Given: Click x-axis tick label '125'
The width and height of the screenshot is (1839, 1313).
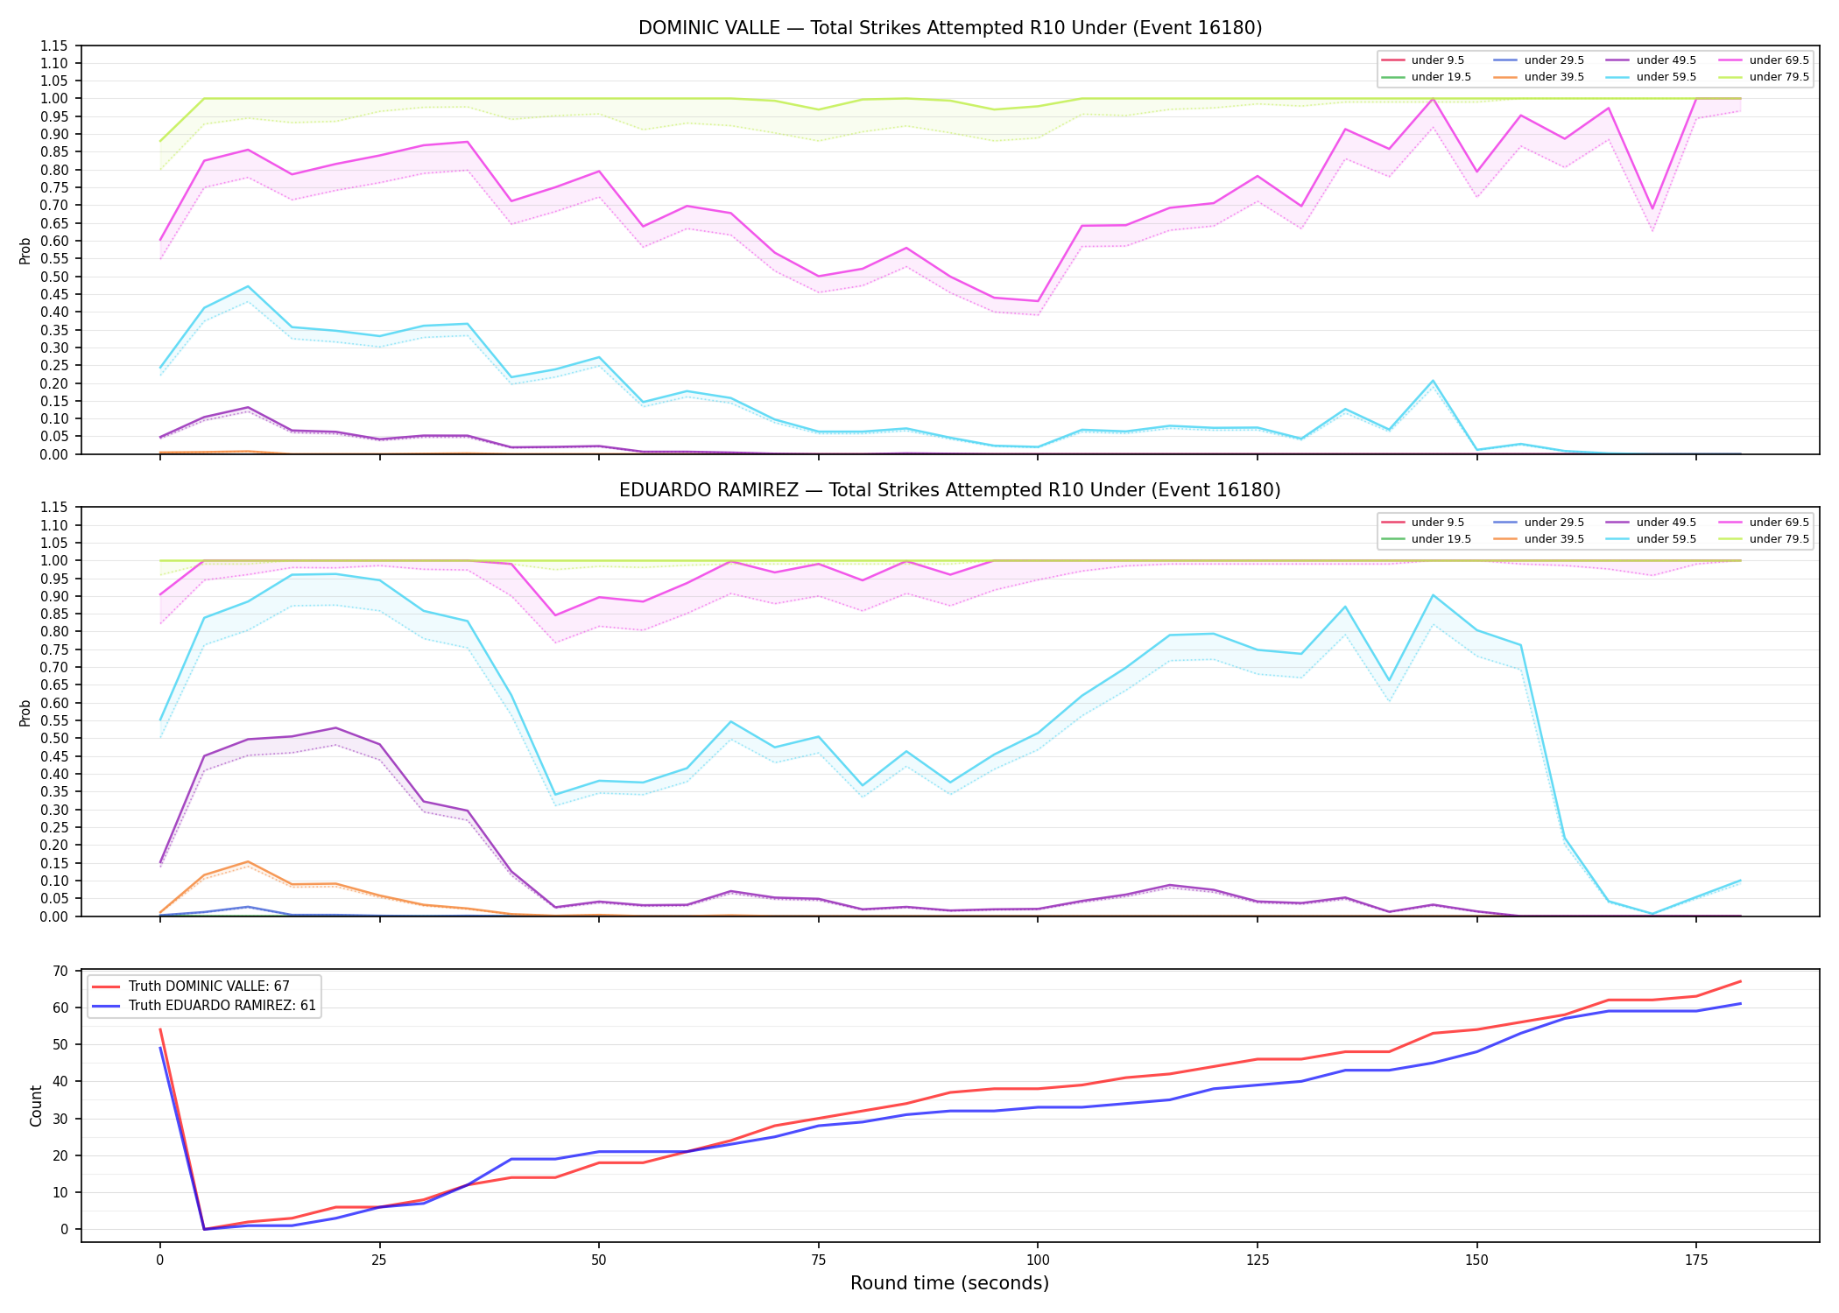Looking at the screenshot, I should 1258,1260.
